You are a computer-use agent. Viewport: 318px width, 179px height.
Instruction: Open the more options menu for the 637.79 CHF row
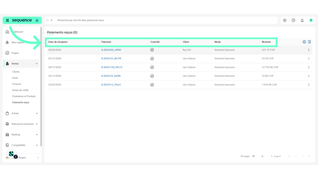(x=309, y=50)
